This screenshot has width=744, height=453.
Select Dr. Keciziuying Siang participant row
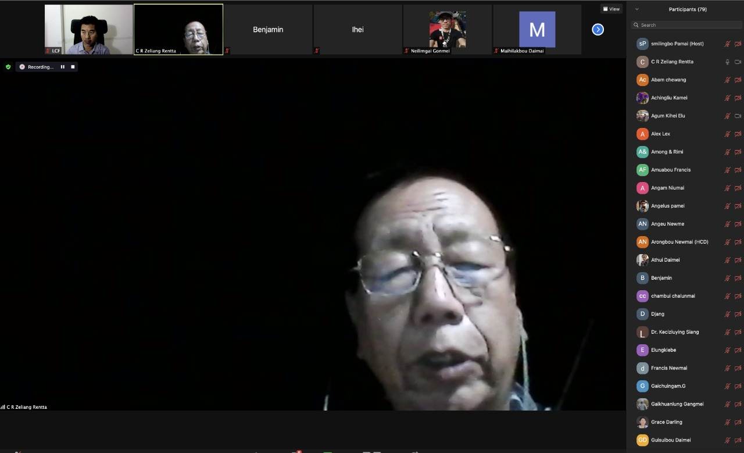pyautogui.click(x=675, y=332)
